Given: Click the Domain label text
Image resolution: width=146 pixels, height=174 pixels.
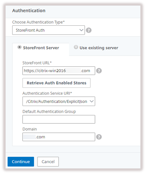Looking at the screenshot, I should tap(30, 129).
